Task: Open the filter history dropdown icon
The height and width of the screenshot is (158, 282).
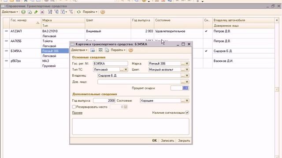Action: coord(63,12)
